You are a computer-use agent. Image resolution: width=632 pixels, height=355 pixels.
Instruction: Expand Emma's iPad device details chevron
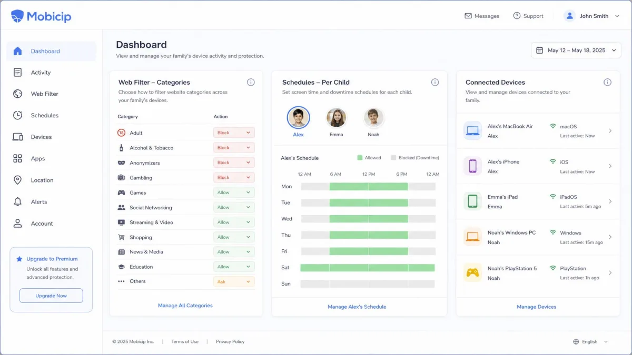610,202
